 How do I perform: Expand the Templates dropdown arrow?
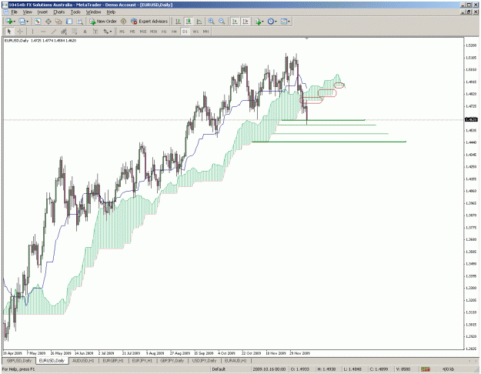coord(289,22)
